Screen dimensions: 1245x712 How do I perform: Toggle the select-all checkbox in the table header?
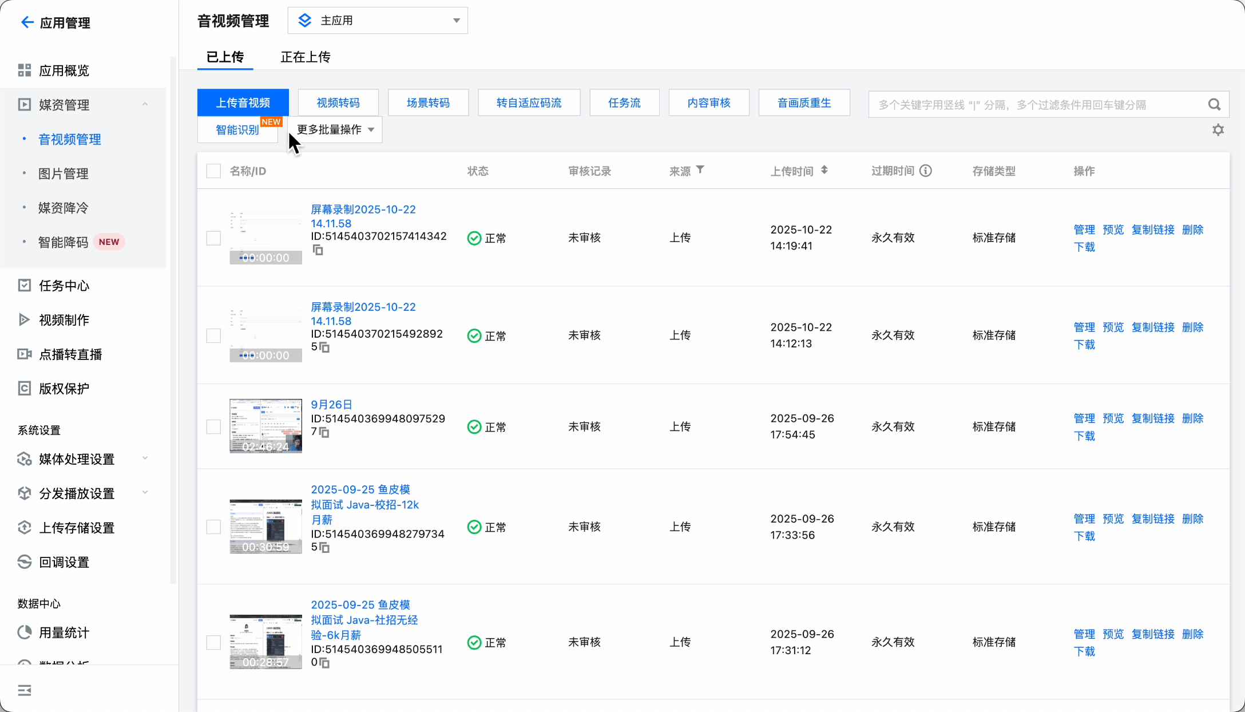point(213,171)
